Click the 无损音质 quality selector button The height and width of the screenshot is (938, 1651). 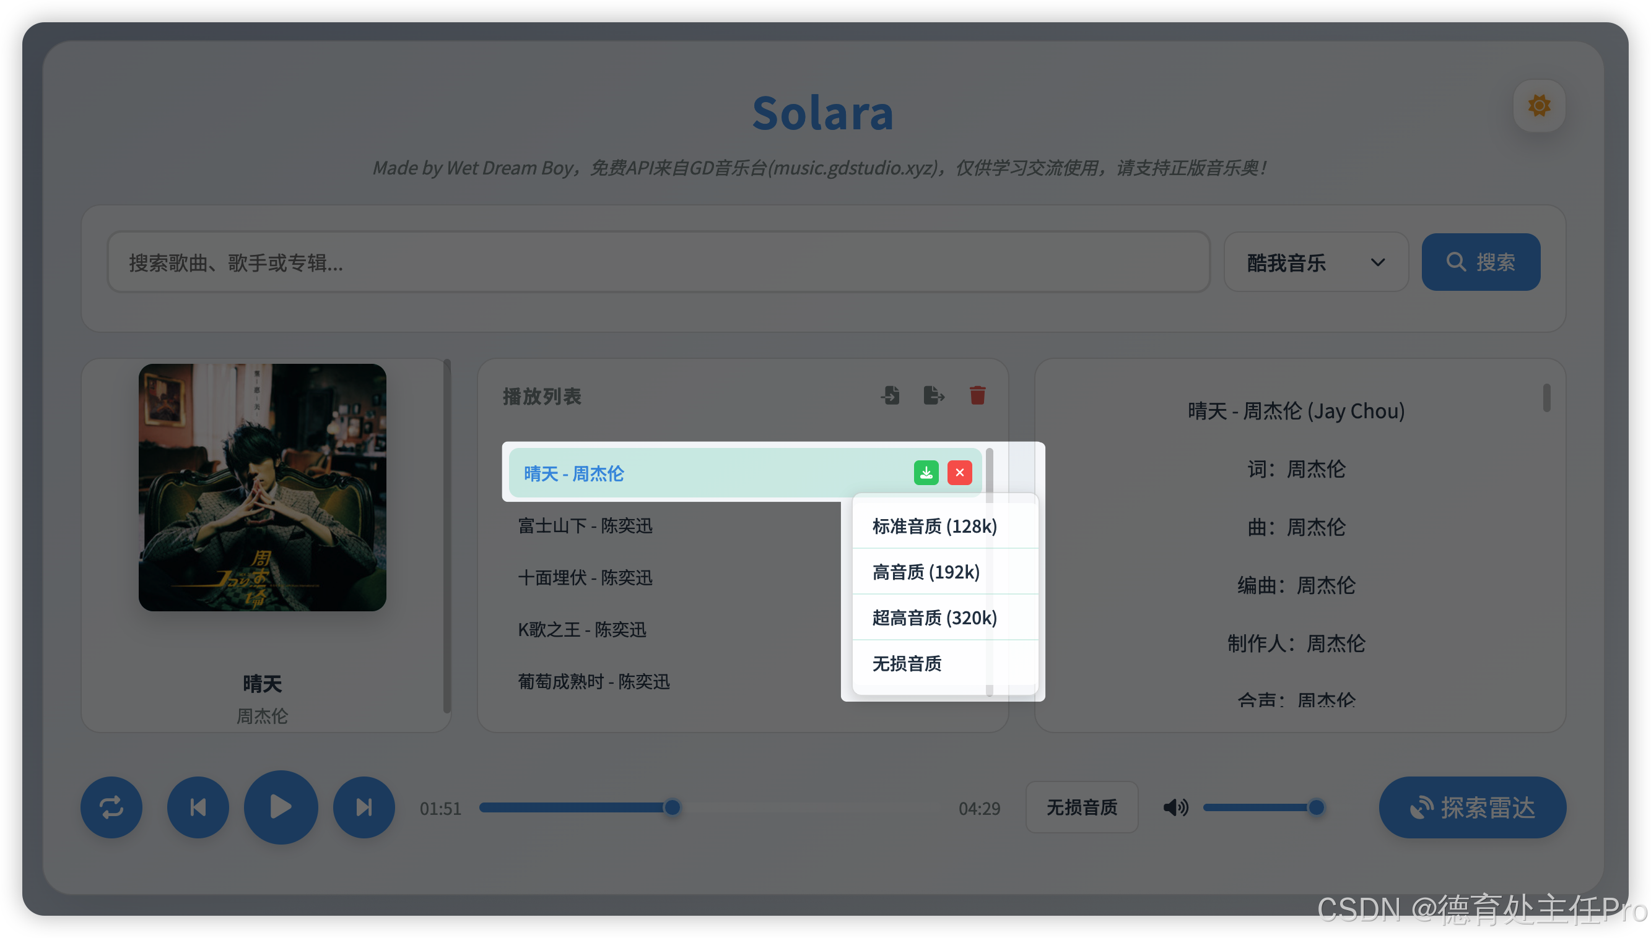click(1081, 807)
